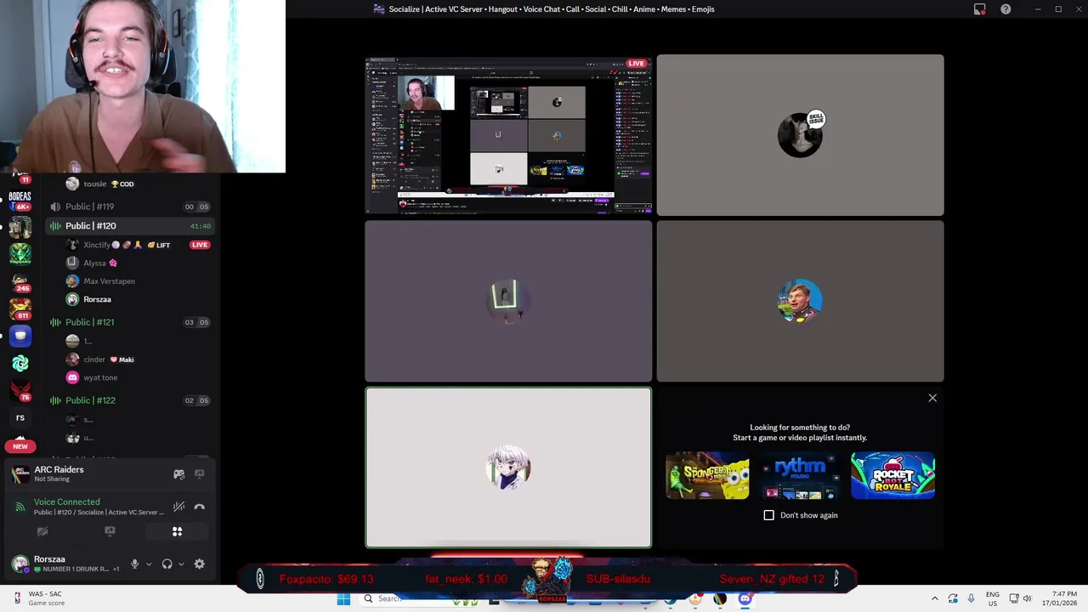Open the server icon with 245 badge
This screenshot has height=612, width=1088.
click(x=20, y=281)
